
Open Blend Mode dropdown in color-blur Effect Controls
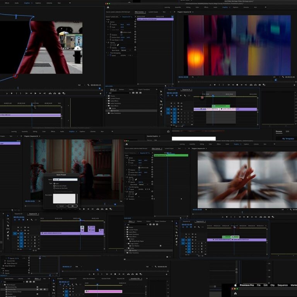point(126,50)
